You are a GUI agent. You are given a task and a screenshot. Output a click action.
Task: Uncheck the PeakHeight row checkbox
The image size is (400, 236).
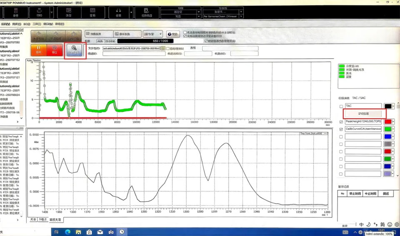tap(342, 122)
